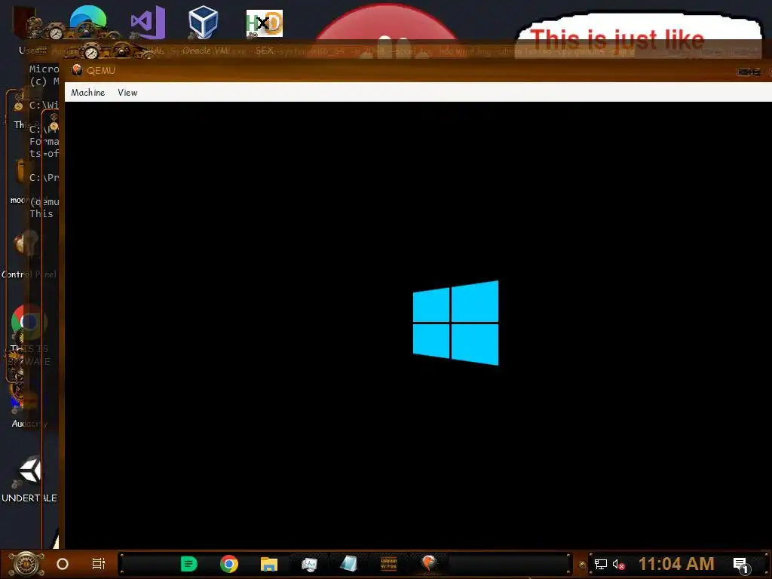This screenshot has height=579, width=772.
Task: Click the Cortana circle on taskbar
Action: (x=63, y=564)
